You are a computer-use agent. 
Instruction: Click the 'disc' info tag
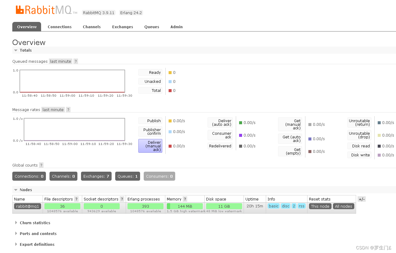286,206
